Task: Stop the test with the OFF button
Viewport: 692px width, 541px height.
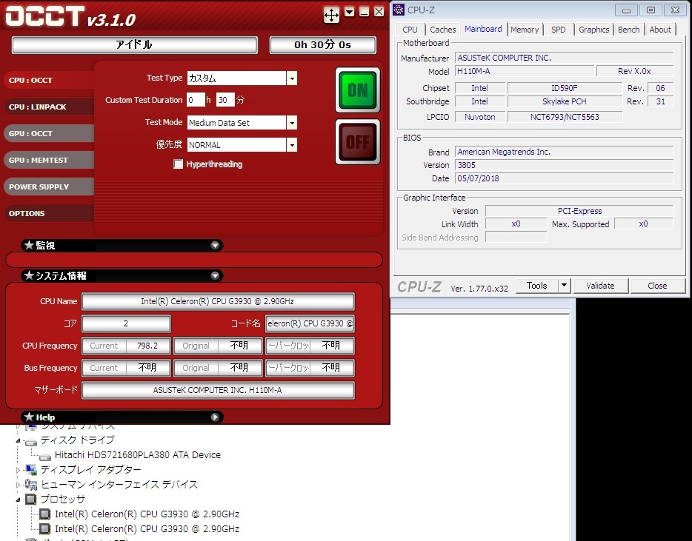Action: coord(357,142)
